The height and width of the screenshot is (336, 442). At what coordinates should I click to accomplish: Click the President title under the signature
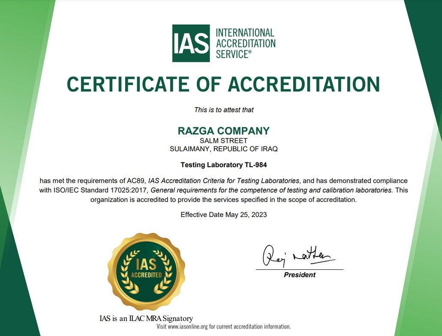point(300,275)
